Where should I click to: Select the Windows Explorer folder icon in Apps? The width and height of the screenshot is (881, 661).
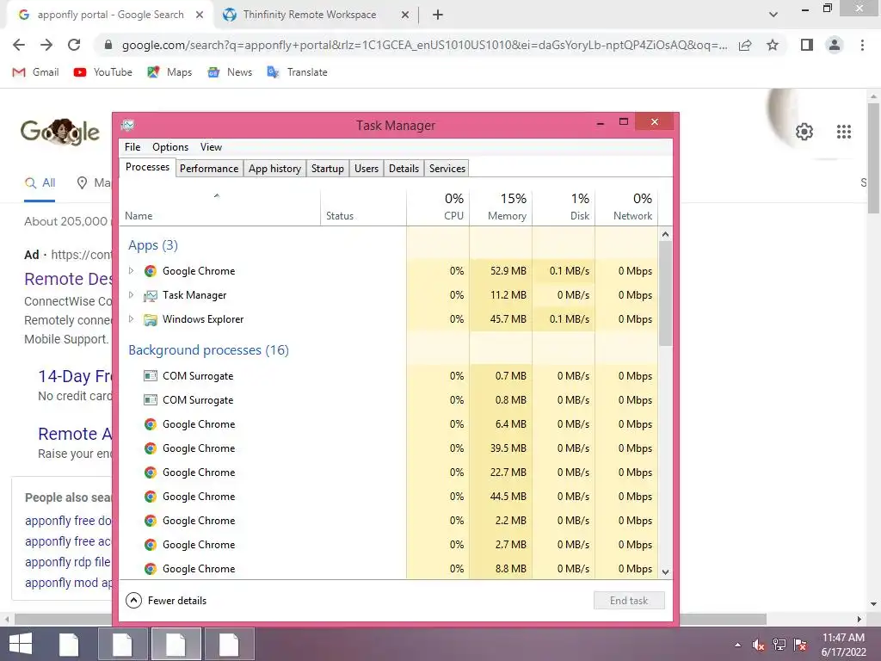click(150, 319)
